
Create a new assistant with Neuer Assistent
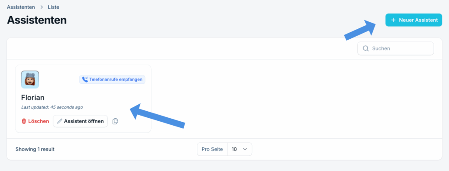(414, 20)
